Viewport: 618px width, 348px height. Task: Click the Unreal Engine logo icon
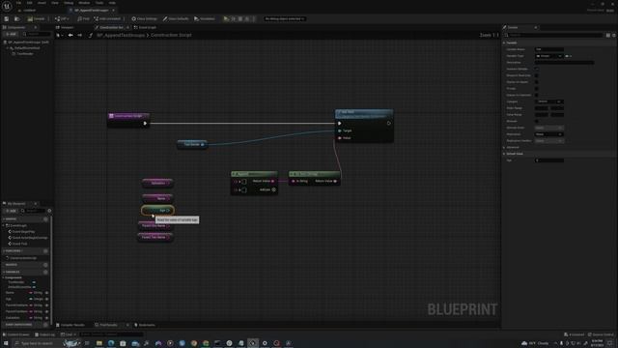[x=7, y=6]
